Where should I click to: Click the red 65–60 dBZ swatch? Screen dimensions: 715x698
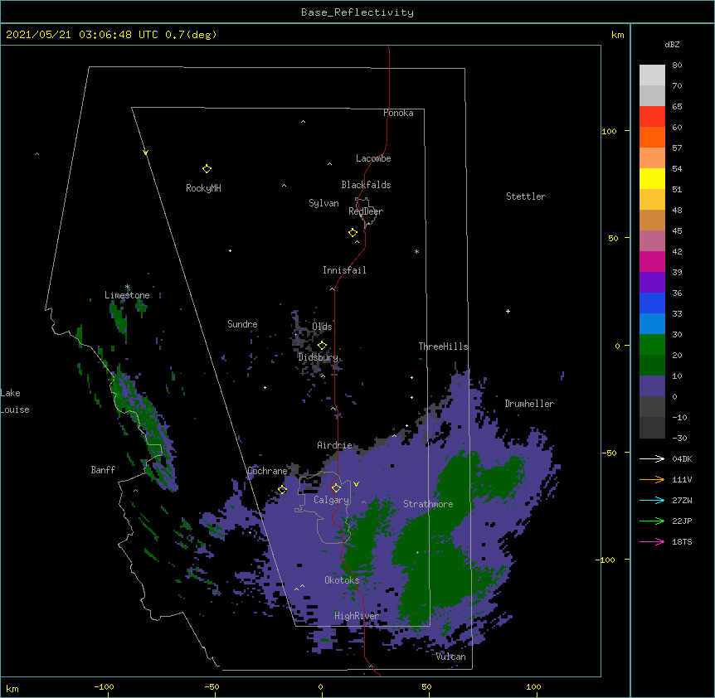click(x=652, y=117)
